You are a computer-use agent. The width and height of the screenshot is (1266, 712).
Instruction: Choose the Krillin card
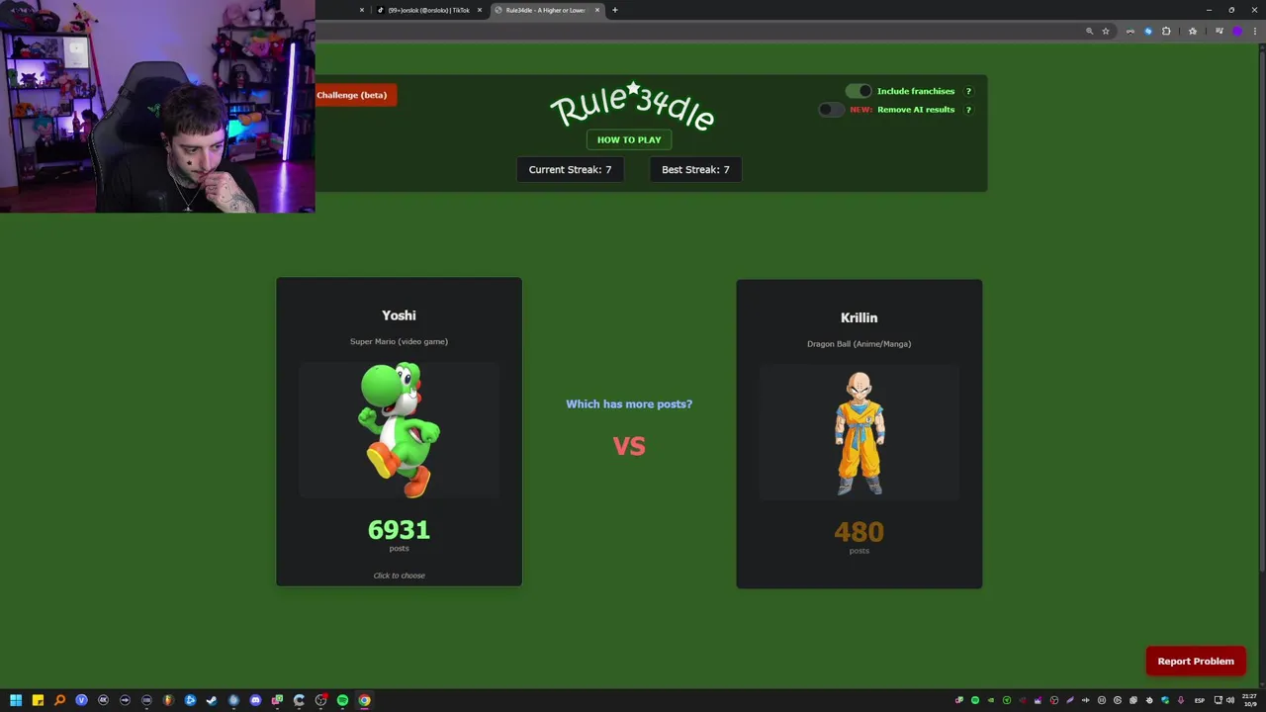point(859,433)
